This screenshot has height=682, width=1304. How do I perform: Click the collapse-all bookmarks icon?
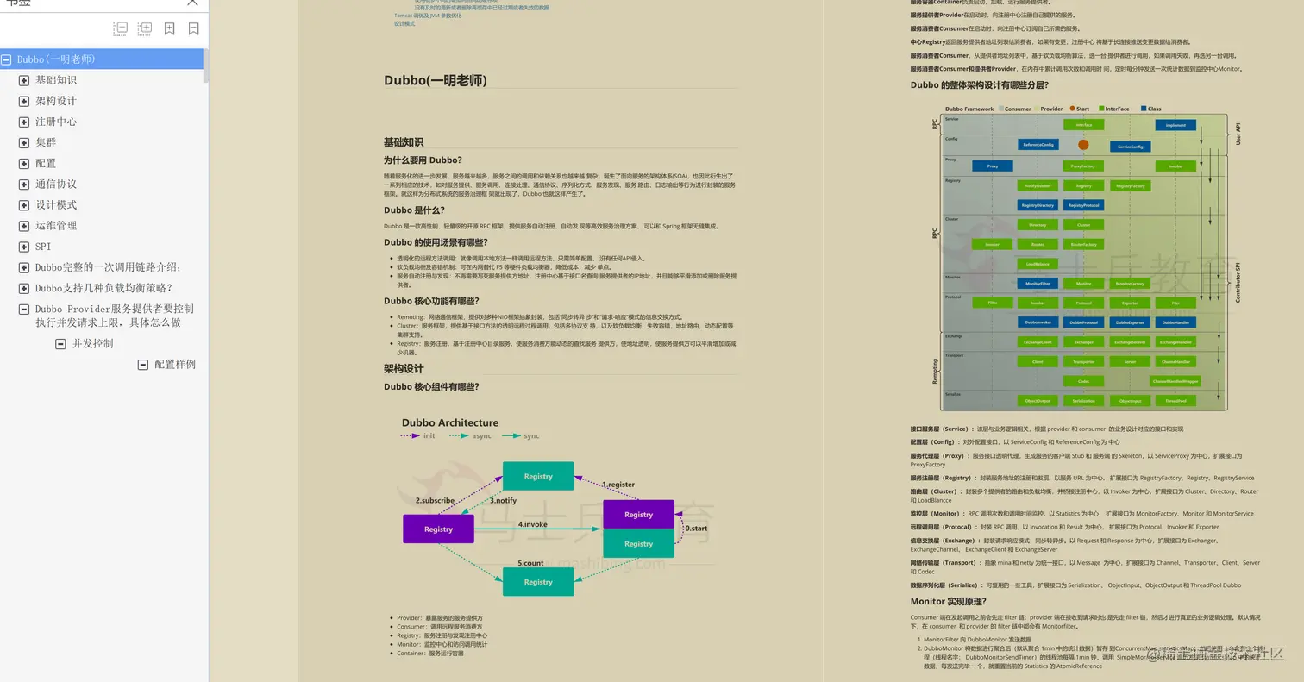pyautogui.click(x=120, y=29)
